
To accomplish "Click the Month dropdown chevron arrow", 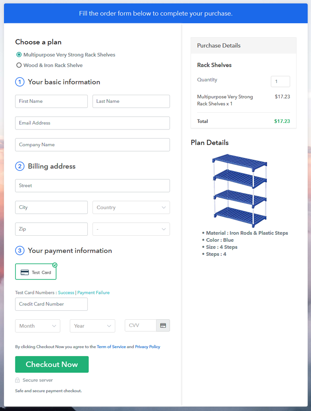I will tap(54, 326).
